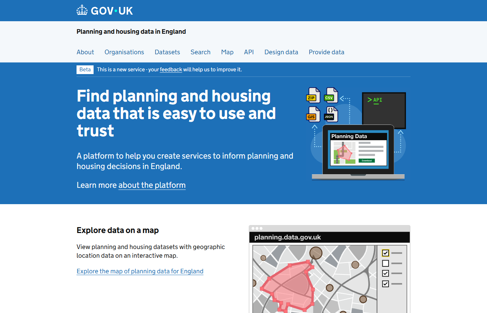Open the 'about the platform' link

coord(152,185)
